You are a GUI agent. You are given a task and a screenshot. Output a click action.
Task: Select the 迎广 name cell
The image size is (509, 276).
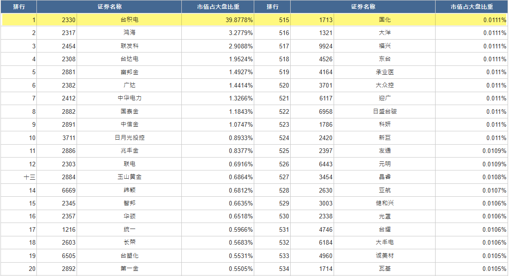point(385,98)
